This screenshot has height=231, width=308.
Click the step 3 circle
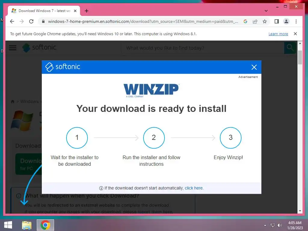pyautogui.click(x=231, y=138)
